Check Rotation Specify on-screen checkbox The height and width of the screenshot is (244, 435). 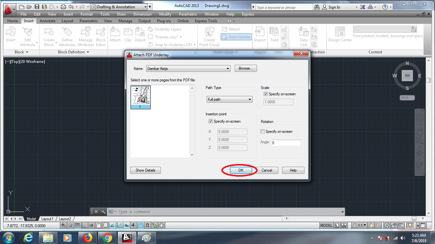coord(262,132)
